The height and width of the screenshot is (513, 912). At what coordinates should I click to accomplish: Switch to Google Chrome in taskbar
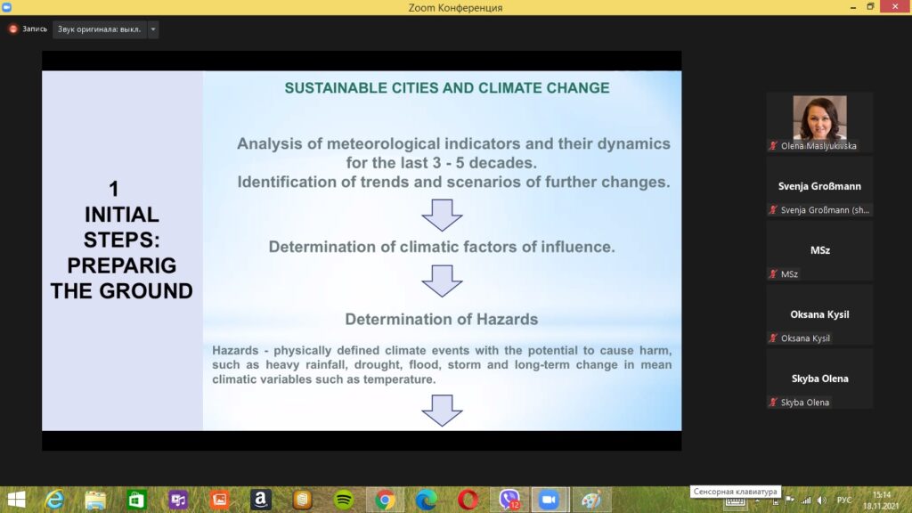click(x=385, y=500)
